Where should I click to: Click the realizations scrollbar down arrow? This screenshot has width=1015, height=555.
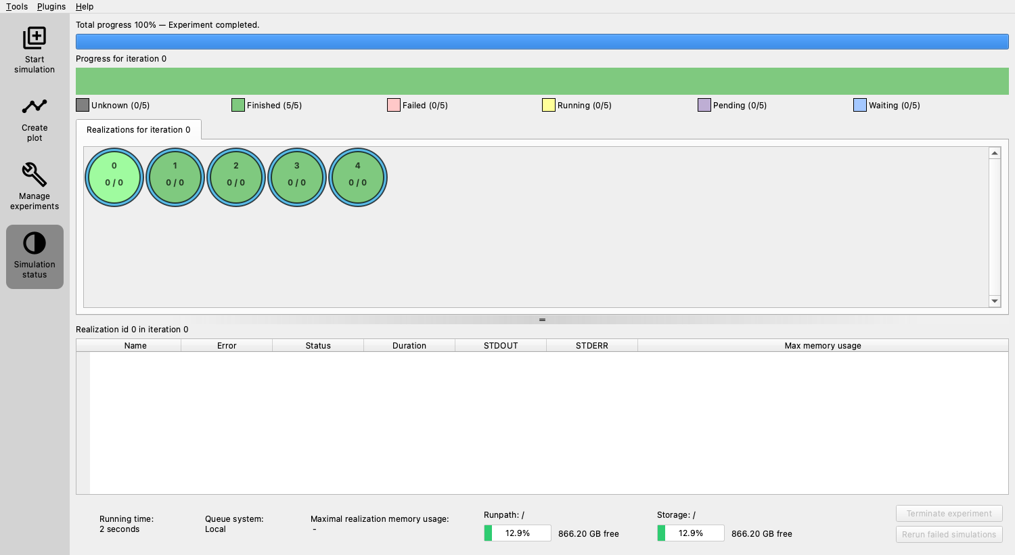tap(995, 301)
